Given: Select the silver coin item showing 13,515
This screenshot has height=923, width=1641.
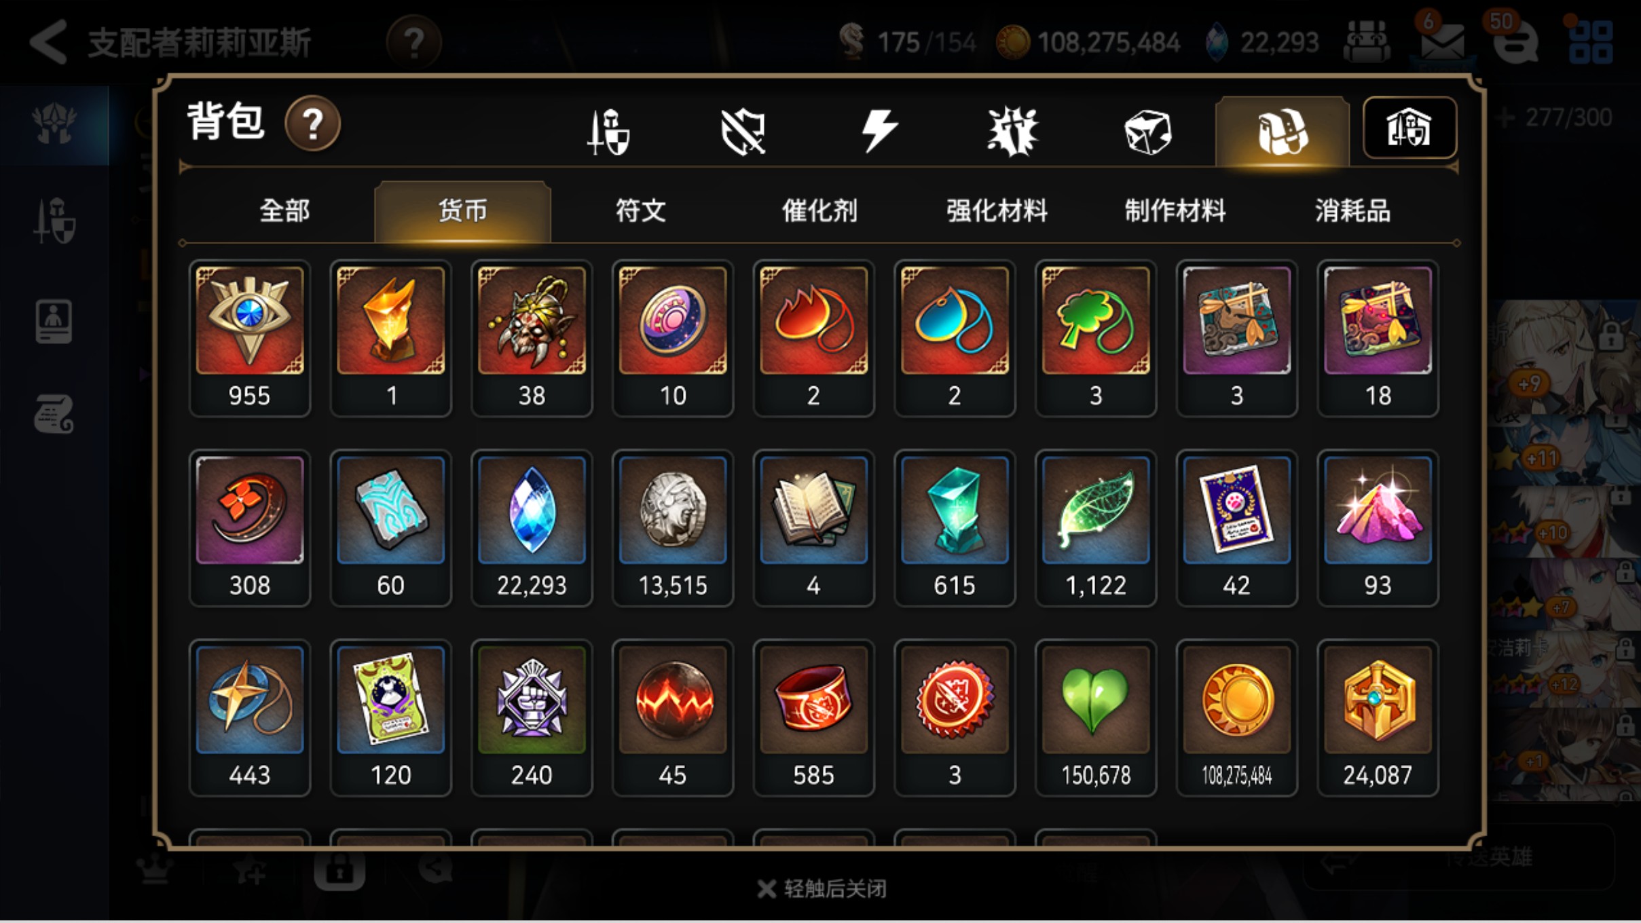Looking at the screenshot, I should [673, 528].
